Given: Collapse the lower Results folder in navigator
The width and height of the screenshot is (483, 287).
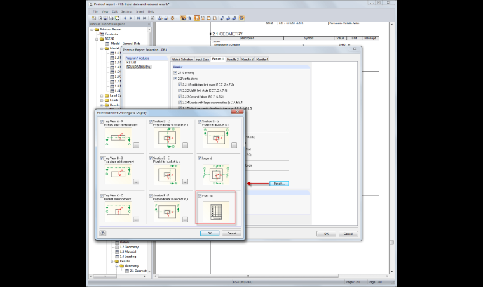Looking at the screenshot, I should (111, 261).
